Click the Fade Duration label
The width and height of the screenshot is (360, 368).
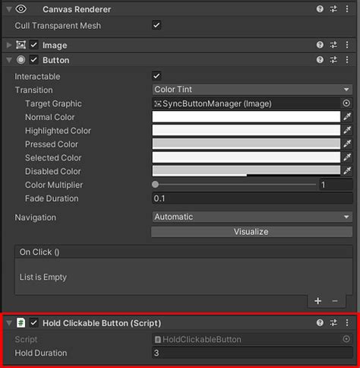[52, 198]
